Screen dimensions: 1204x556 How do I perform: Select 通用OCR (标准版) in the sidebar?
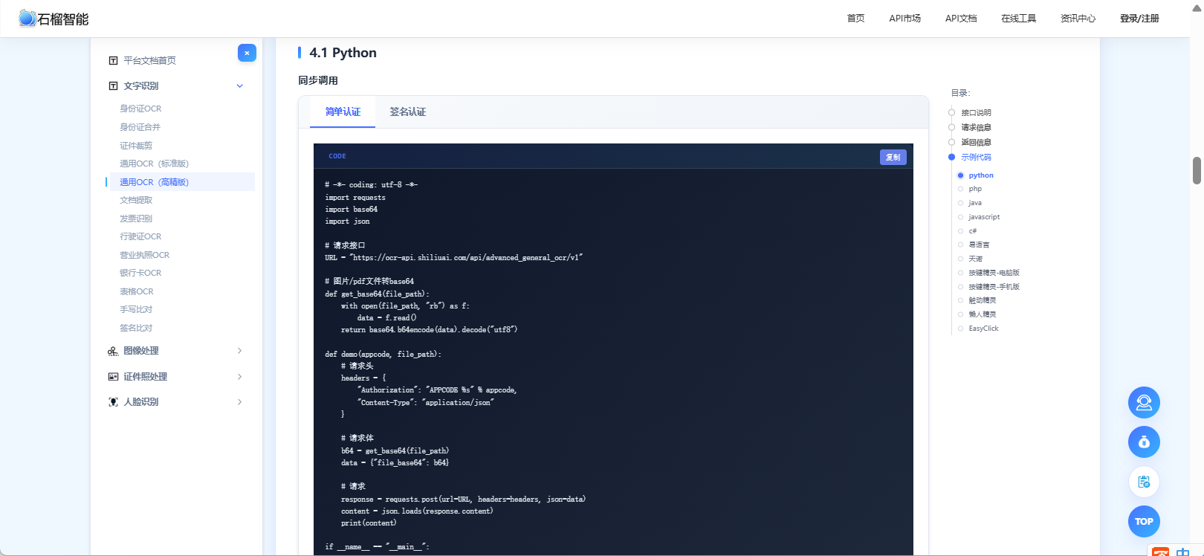[154, 164]
